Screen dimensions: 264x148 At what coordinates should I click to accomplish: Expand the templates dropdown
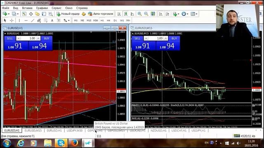coord(196,14)
